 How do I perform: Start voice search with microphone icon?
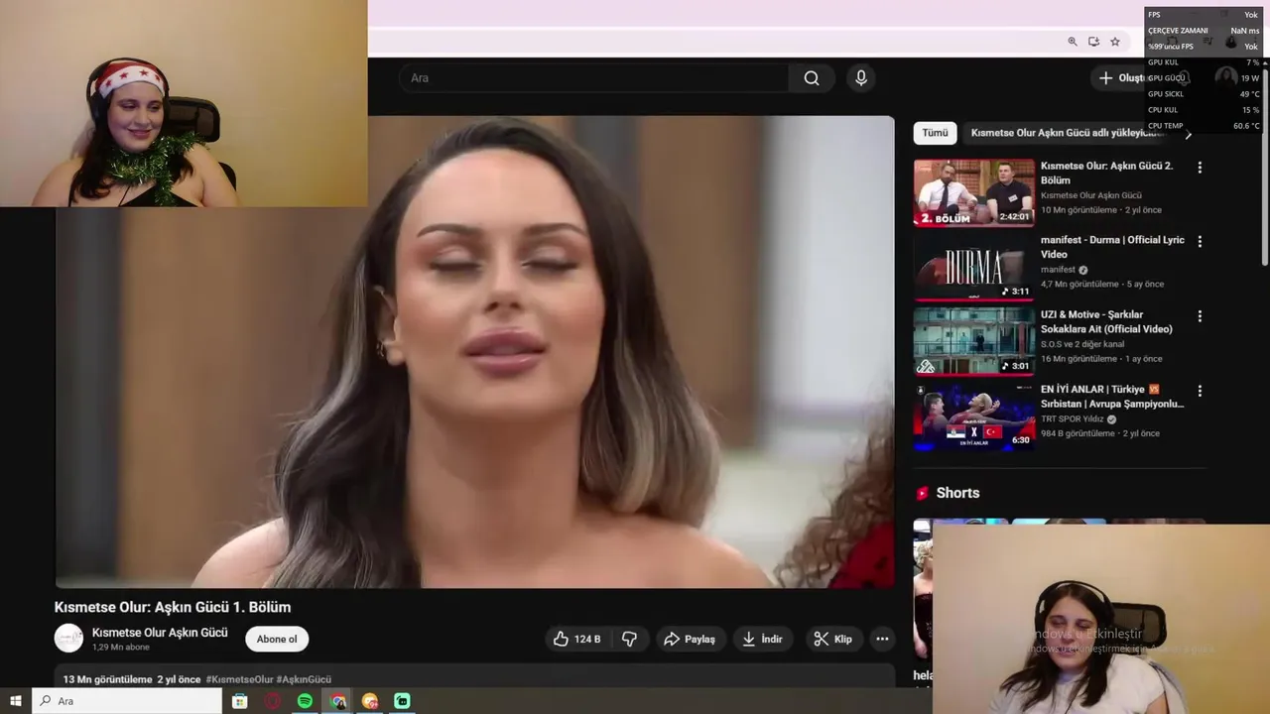pyautogui.click(x=860, y=78)
